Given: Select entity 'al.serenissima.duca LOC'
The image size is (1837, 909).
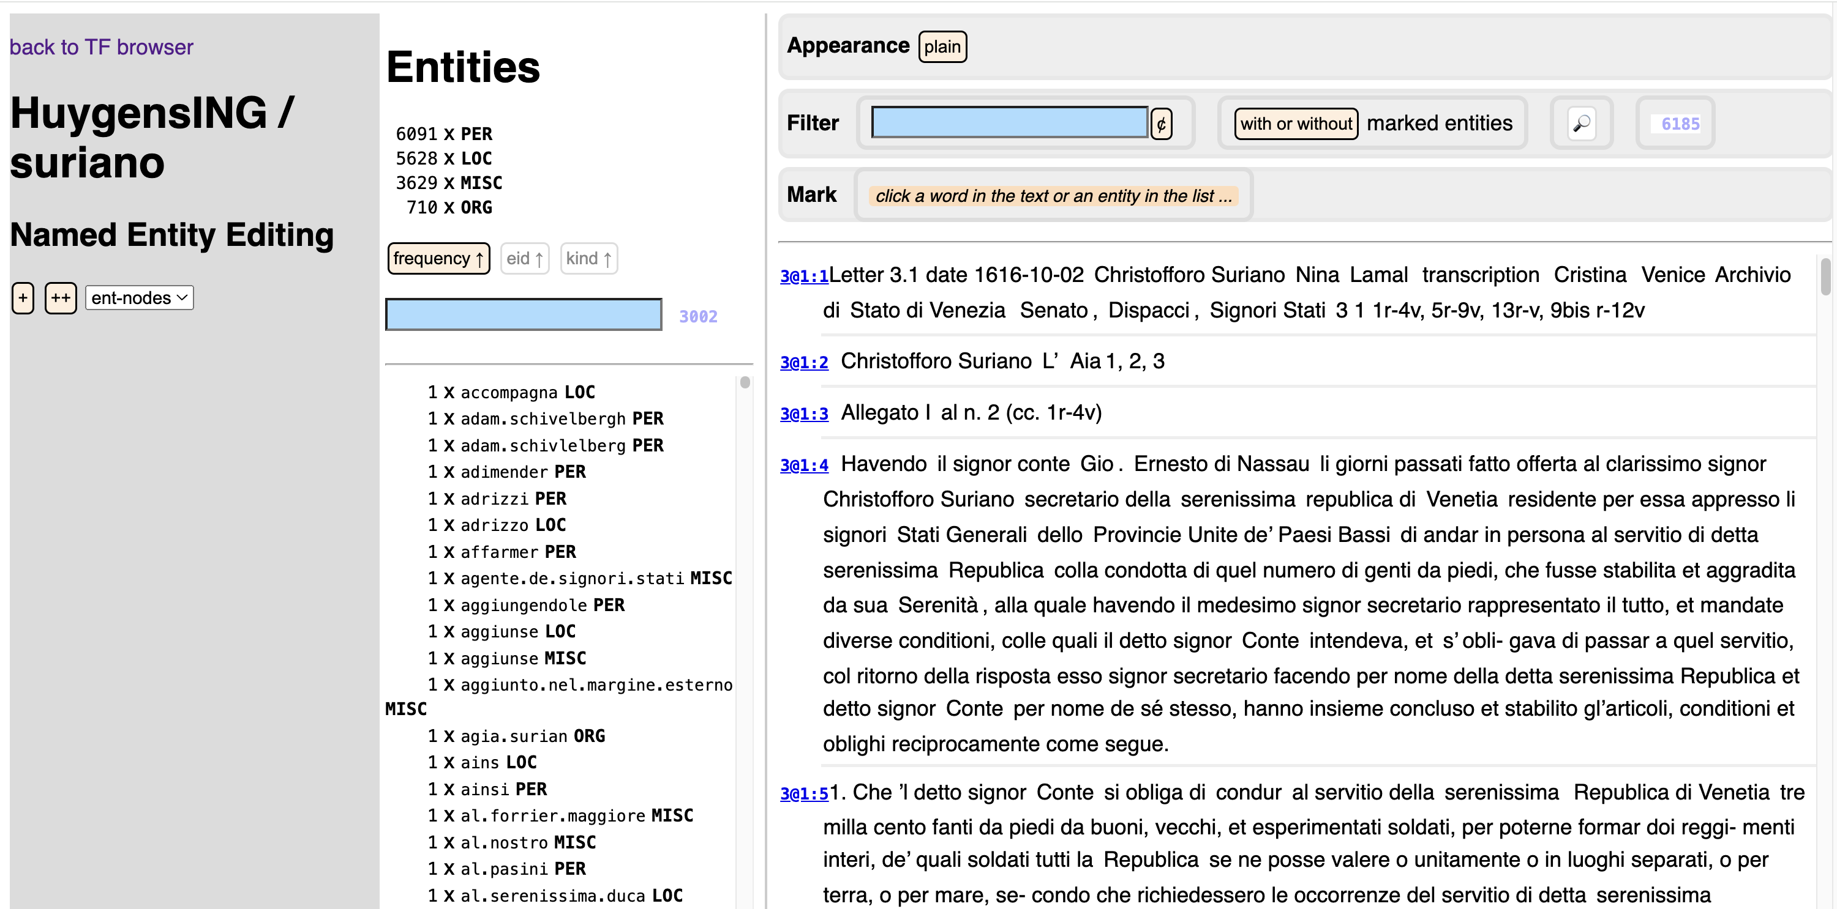Looking at the screenshot, I should pos(555,896).
